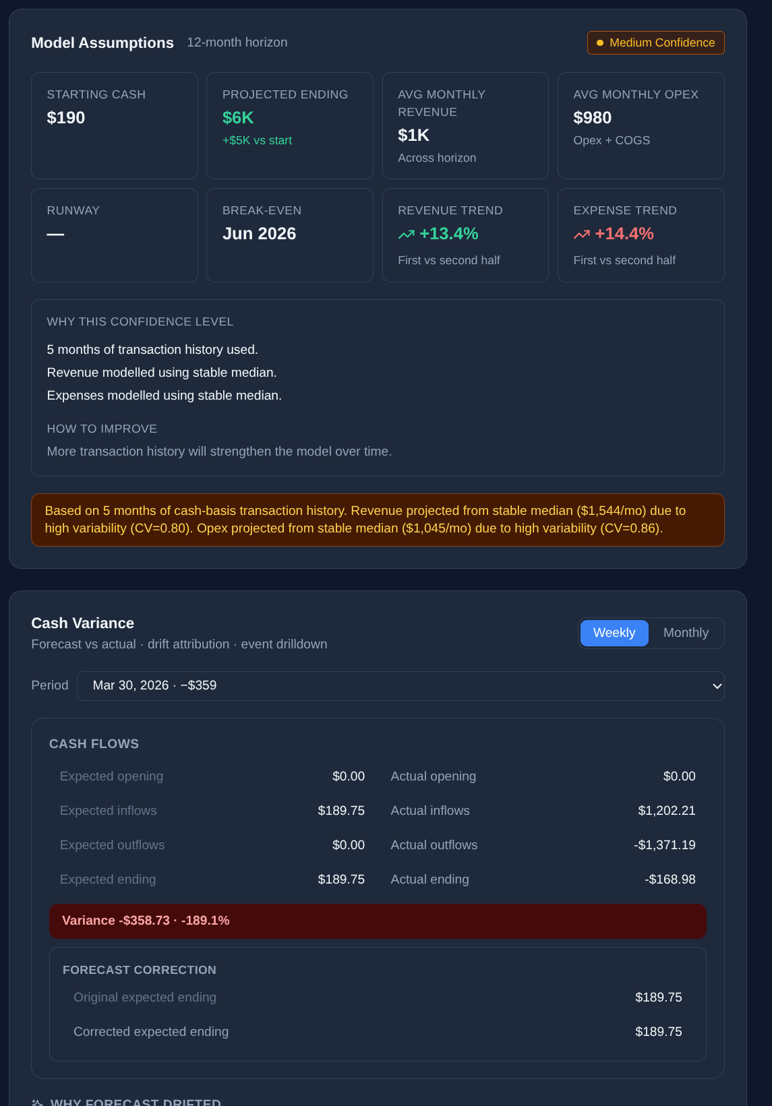This screenshot has width=772, height=1106.
Task: Click the Why Forecast Drifted heading
Action: tap(136, 1102)
